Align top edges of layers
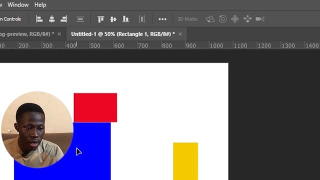The image size is (320, 180). [x=100, y=19]
